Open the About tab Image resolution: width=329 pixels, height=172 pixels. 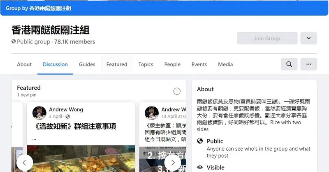point(24,64)
